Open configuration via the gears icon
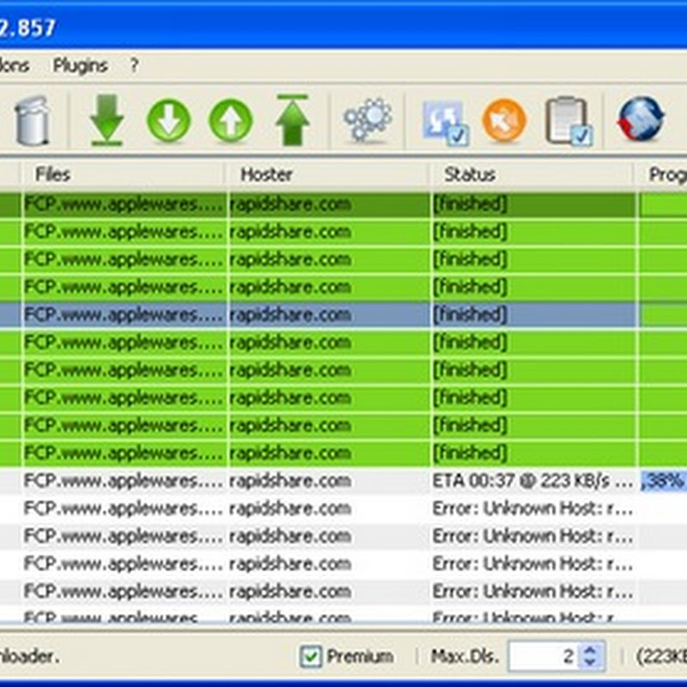 [368, 120]
